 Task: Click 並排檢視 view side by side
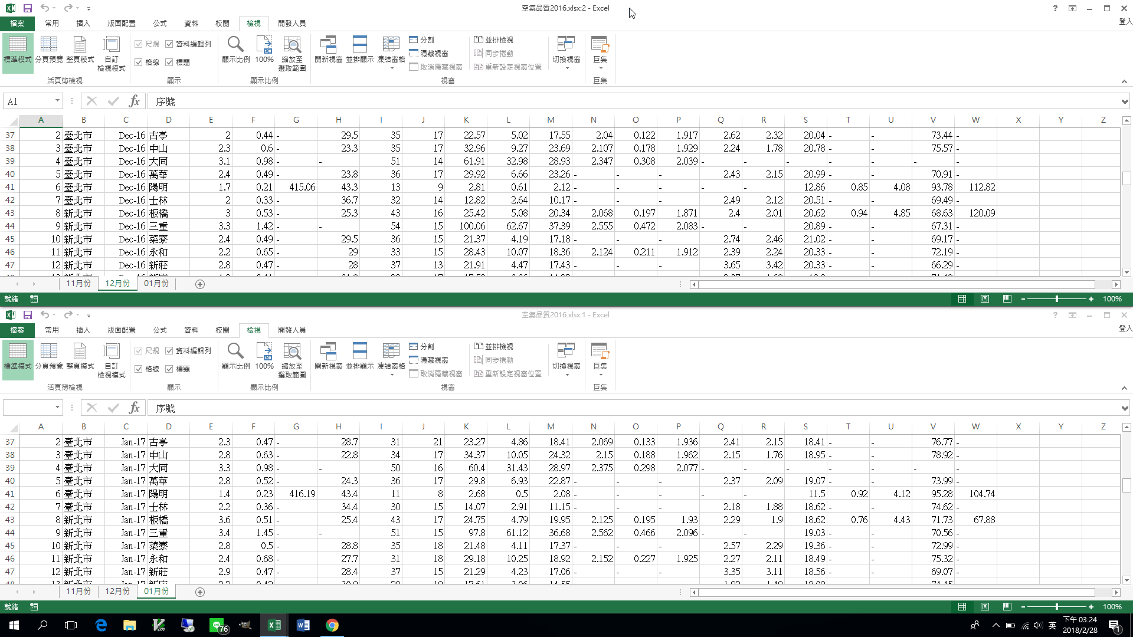pos(495,40)
